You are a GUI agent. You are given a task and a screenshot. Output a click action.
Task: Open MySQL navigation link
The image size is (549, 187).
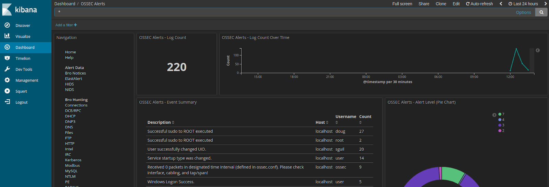(x=71, y=171)
